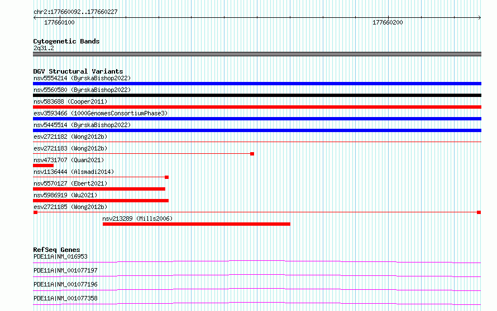Select the nsv5986919 (Wu2021) variant label
The image size is (497, 311).
click(65, 195)
